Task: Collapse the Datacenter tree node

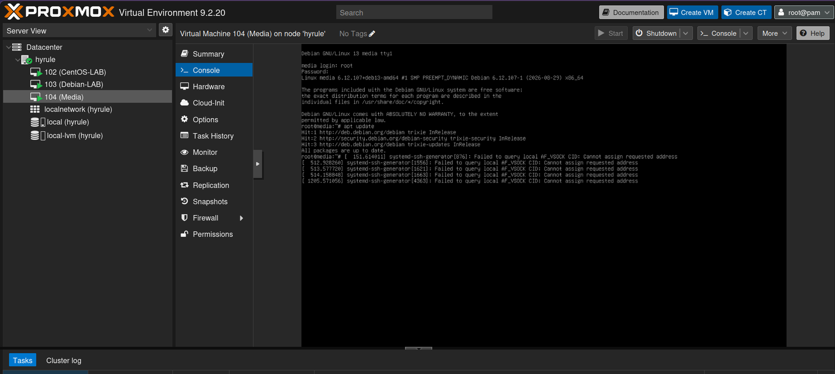Action: tap(8, 47)
